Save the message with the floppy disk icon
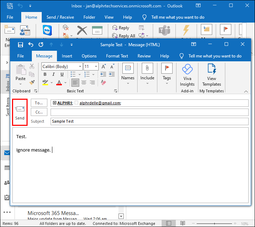This screenshot has width=255, height=227. click(21, 45)
